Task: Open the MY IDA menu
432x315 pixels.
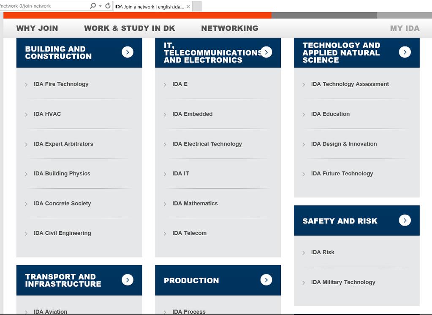Action: 405,28
